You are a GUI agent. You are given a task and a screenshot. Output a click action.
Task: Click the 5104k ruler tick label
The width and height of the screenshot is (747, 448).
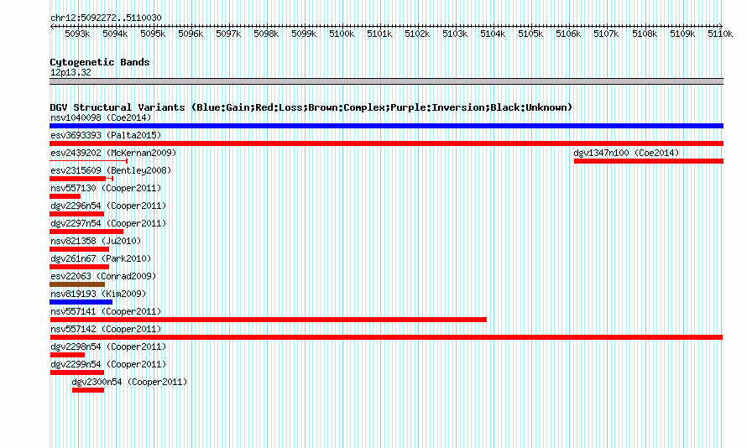pos(493,34)
